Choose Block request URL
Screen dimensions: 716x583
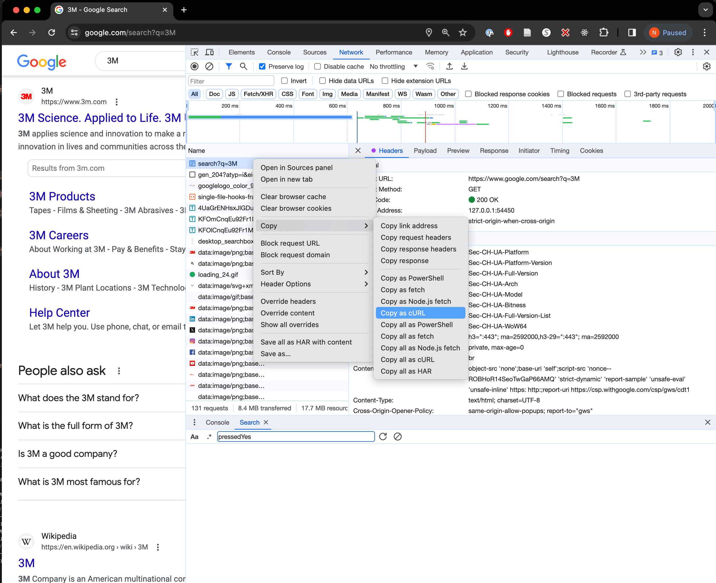[x=314, y=243]
